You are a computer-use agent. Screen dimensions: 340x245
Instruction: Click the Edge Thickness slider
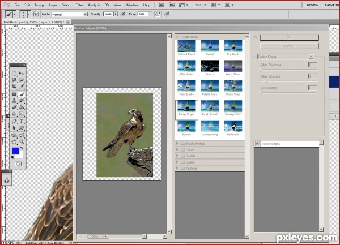click(x=289, y=70)
